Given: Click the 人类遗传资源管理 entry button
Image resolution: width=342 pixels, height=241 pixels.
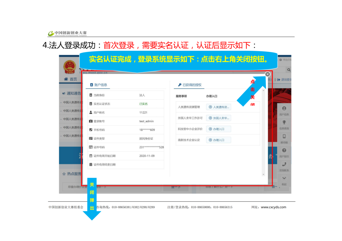Looking at the screenshot, I should [x=218, y=107].
